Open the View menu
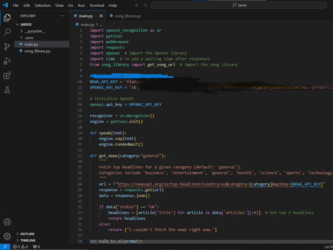 click(x=59, y=5)
